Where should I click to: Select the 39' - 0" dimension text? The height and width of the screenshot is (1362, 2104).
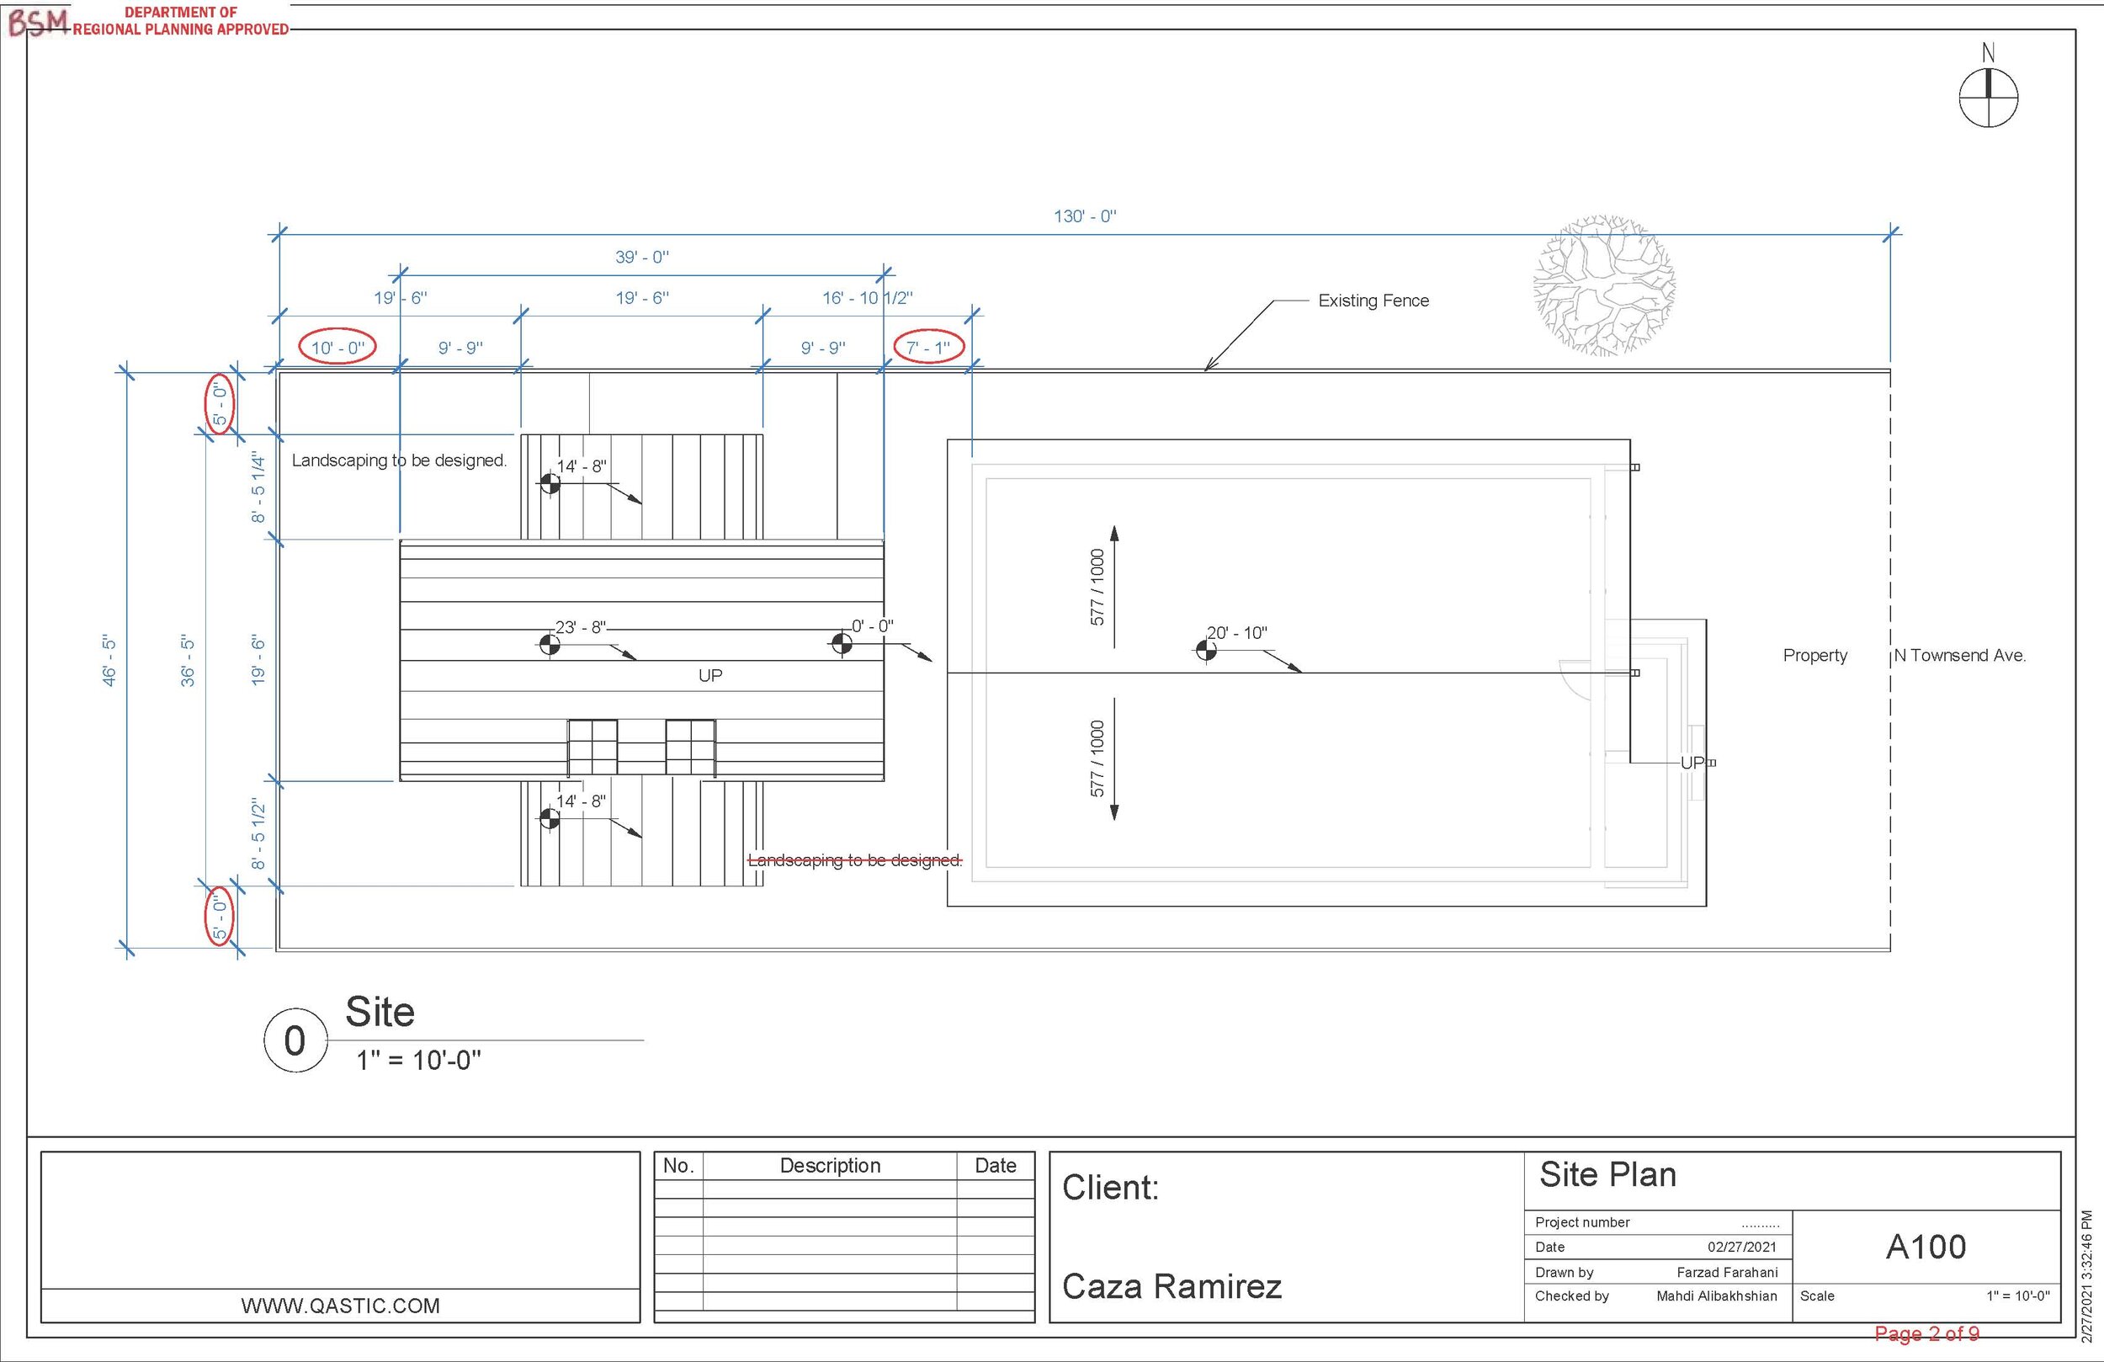click(642, 258)
